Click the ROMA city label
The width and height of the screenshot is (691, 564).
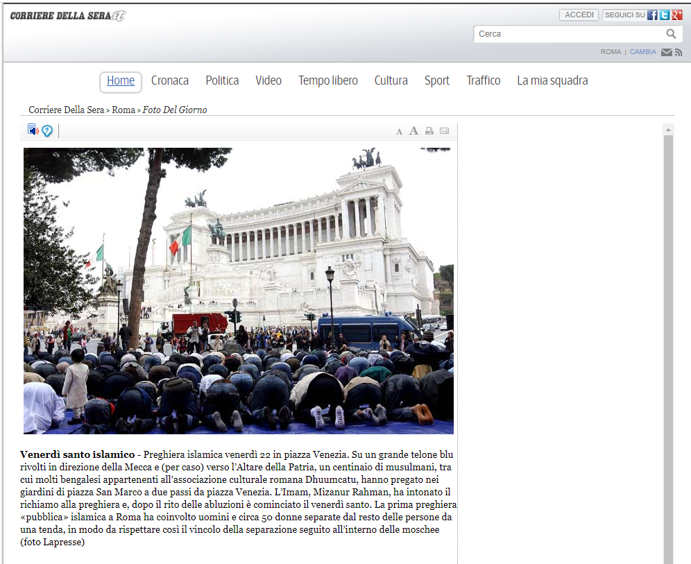pos(611,52)
